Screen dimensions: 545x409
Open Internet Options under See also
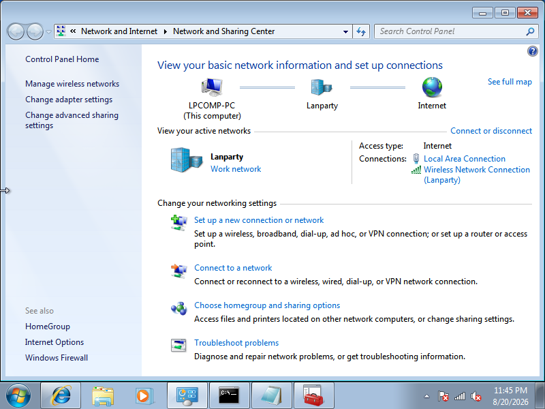tap(54, 342)
